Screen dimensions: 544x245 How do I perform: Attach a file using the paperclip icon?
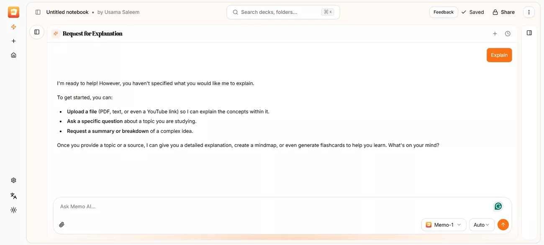tap(62, 225)
